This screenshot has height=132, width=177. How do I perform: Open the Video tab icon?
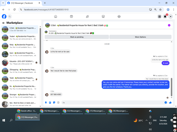(x=72, y=17)
